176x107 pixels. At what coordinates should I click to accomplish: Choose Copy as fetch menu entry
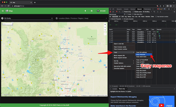coord(140,62)
